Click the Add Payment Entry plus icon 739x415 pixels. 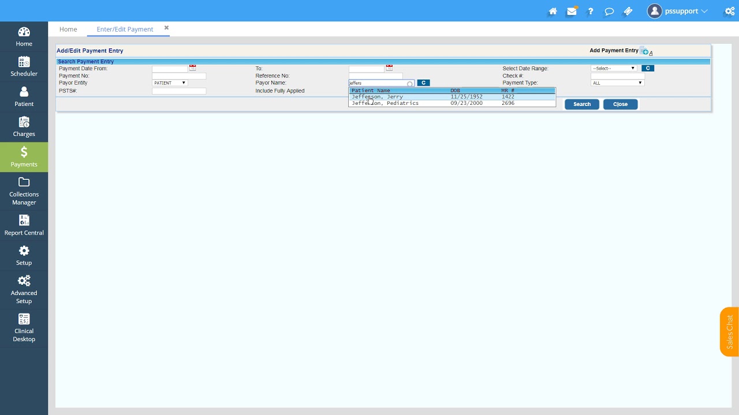[644, 51]
